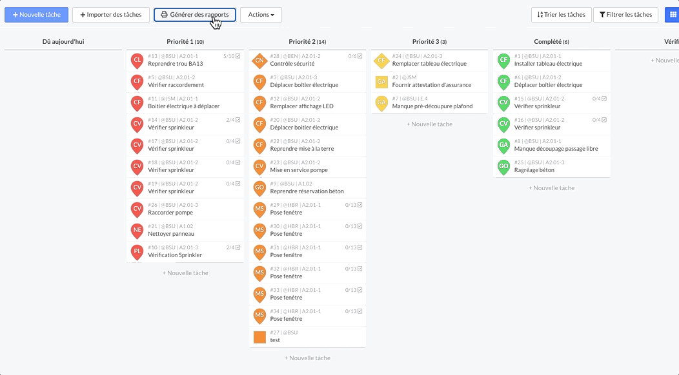
Task: Click Générer des rapports button
Action: [x=195, y=15]
